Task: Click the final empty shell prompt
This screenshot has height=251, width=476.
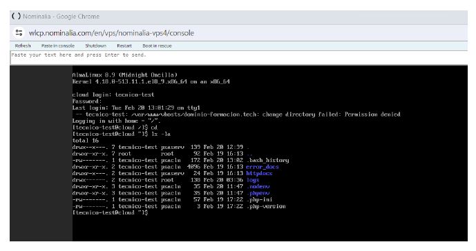Action: pos(110,213)
